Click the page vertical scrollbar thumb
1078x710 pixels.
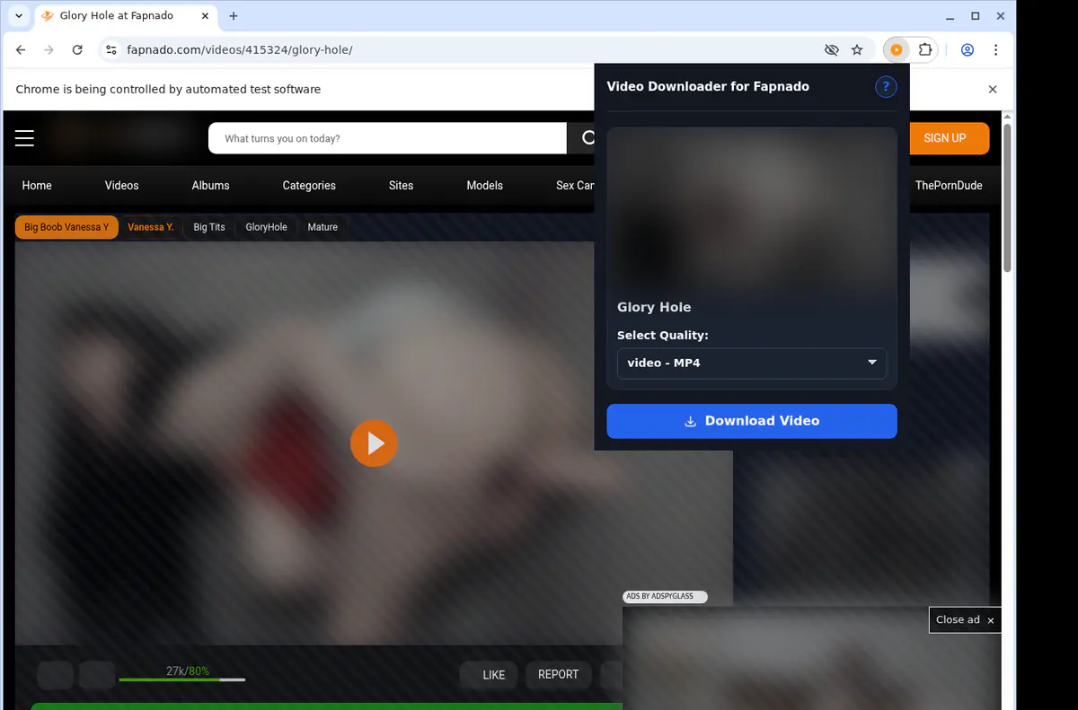pos(1007,198)
